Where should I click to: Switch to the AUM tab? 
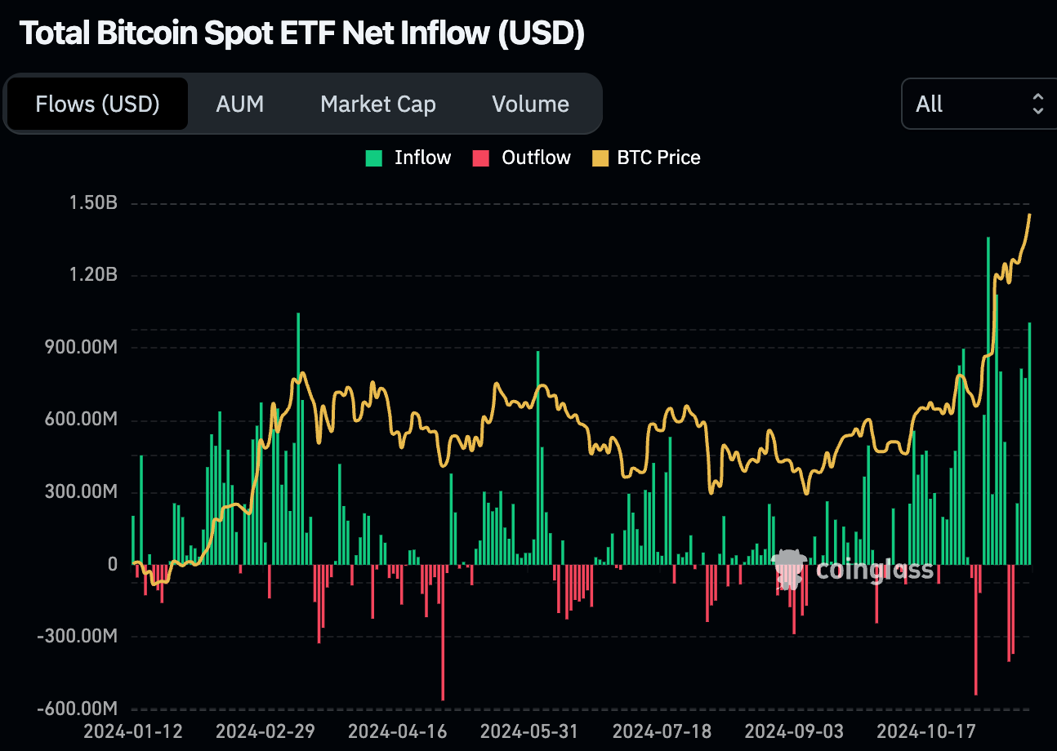[239, 104]
